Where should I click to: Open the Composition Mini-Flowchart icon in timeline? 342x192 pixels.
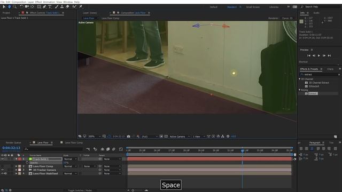(x=88, y=149)
